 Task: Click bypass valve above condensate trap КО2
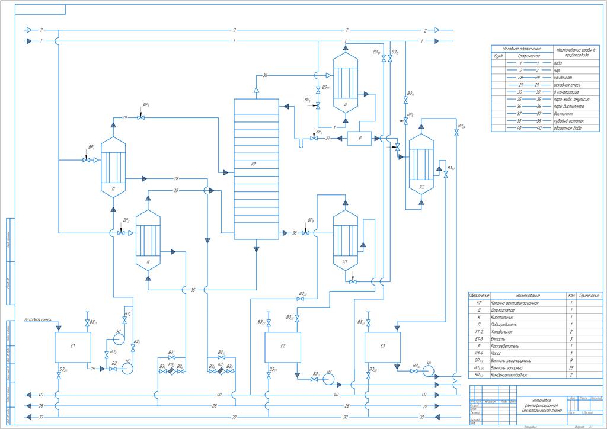point(171,357)
